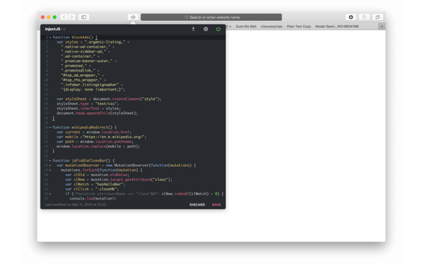Go back with Safari's back arrow
The width and height of the screenshot is (423, 264).
(64, 17)
